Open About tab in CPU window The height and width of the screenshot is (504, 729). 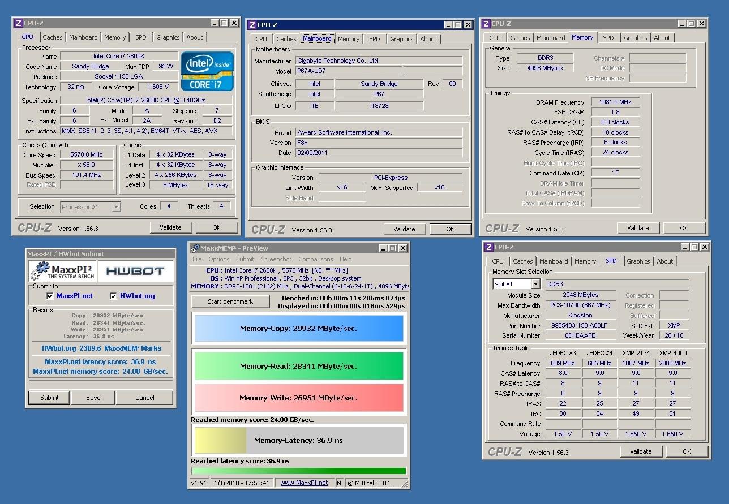(195, 37)
